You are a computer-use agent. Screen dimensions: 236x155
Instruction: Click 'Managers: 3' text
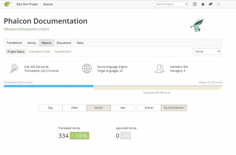click(177, 71)
